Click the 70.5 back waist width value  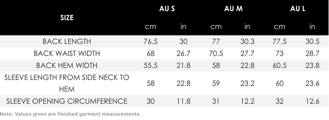(x=216, y=53)
